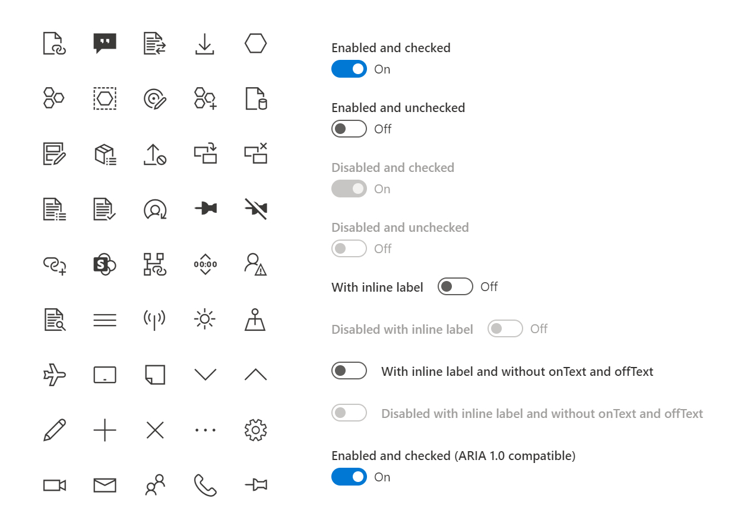Select the mail envelope icon
The width and height of the screenshot is (750, 530).
(x=105, y=486)
